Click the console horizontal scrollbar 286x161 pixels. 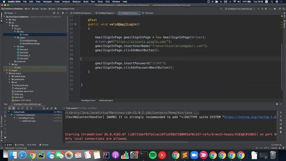coord(127,142)
